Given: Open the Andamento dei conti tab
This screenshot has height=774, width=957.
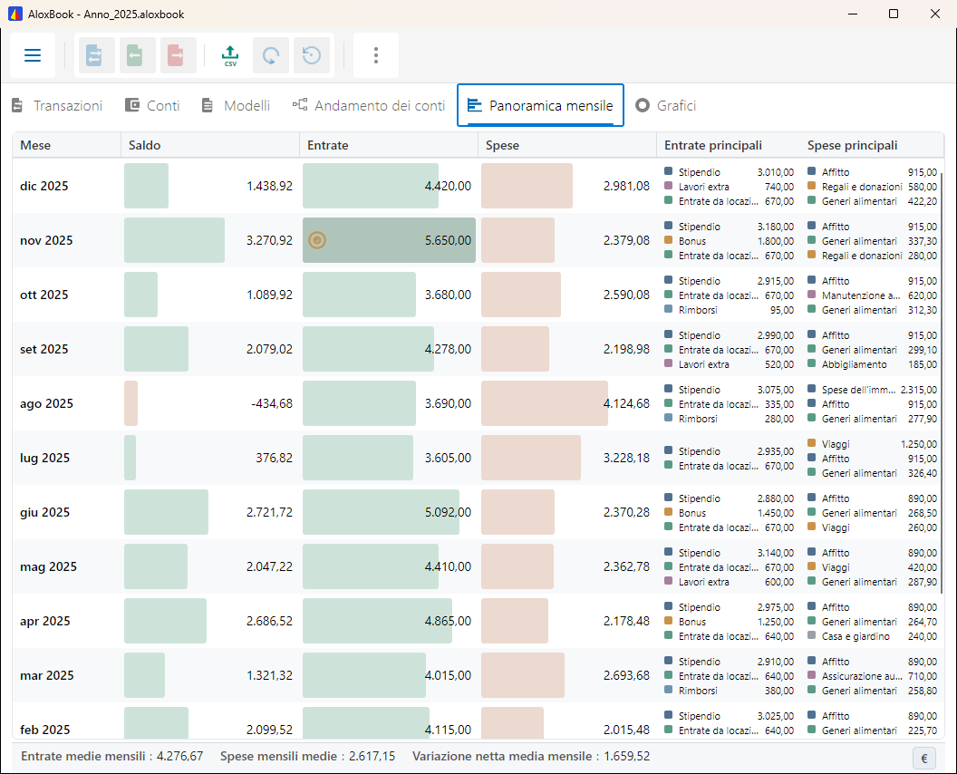Looking at the screenshot, I should [369, 106].
